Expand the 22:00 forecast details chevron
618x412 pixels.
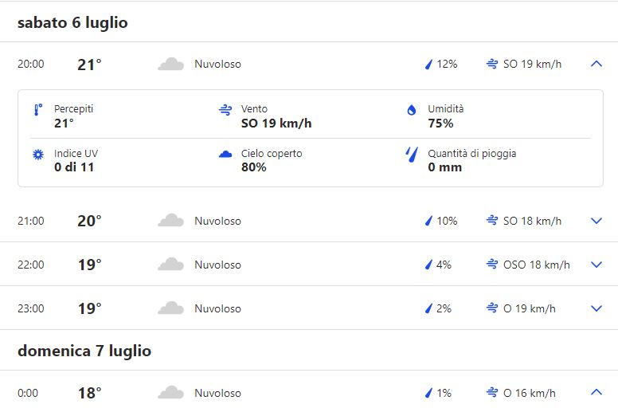[x=596, y=265]
